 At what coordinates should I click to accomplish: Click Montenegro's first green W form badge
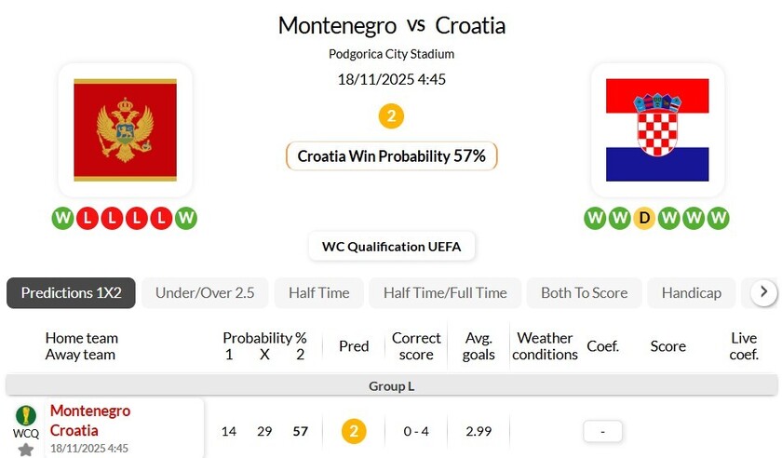63,218
